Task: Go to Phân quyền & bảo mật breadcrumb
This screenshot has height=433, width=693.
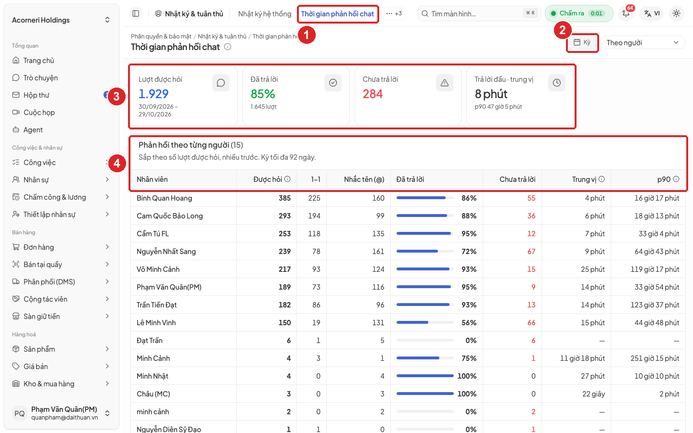Action: [x=161, y=37]
